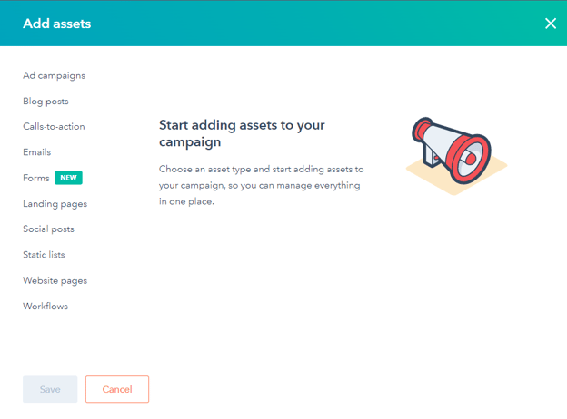Viewport: 567px width, 419px height.
Task: Open the Forms asset type
Action: coord(36,178)
